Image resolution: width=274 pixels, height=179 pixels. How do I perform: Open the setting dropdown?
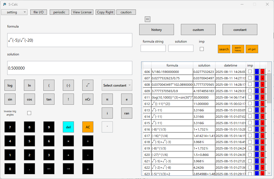click(14, 12)
